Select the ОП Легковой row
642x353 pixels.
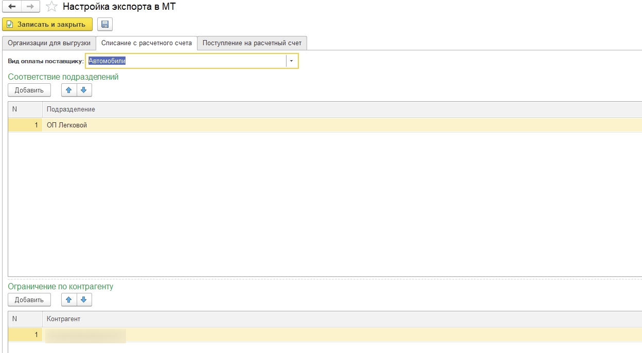(x=67, y=125)
